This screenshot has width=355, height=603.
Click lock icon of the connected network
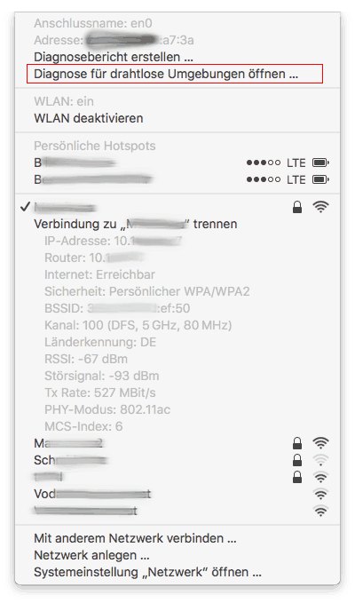[x=297, y=207]
